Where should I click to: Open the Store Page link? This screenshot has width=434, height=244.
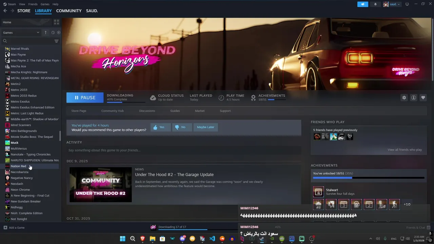coord(79,111)
